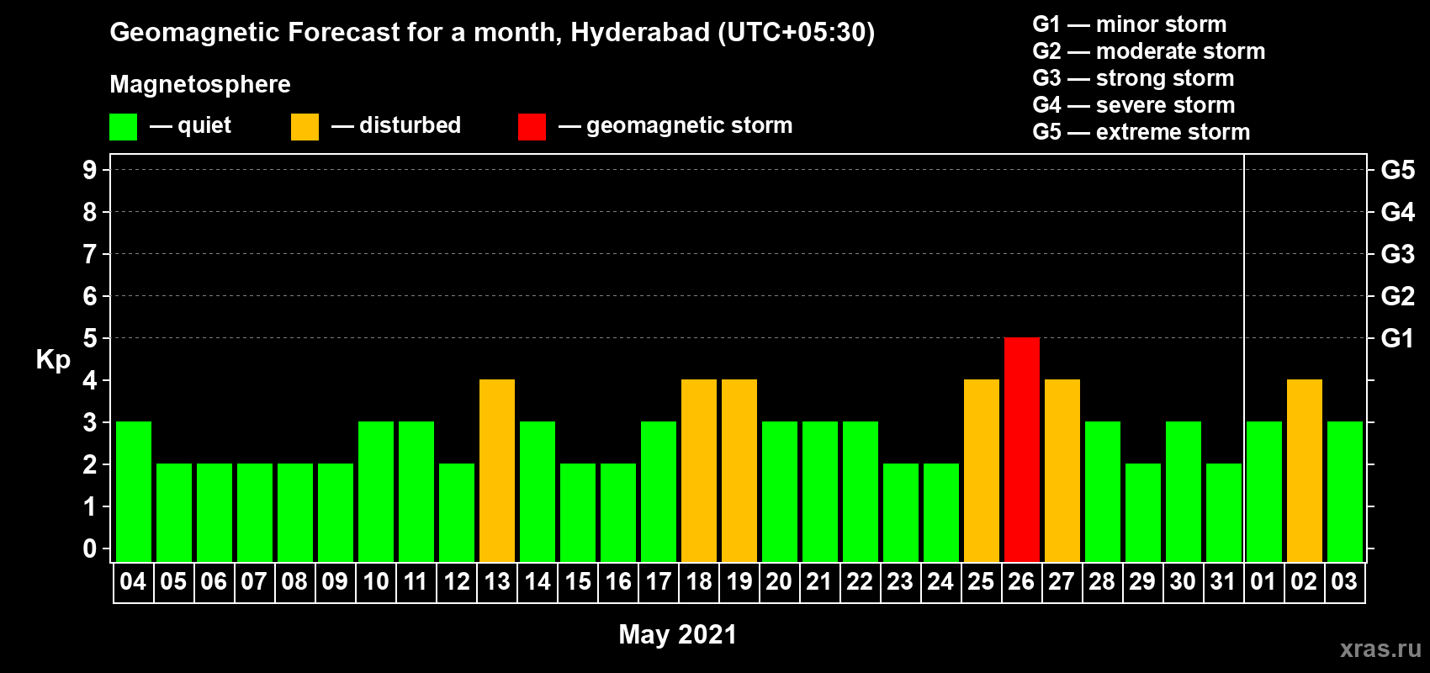Select the orange bar for day 19

[739, 470]
